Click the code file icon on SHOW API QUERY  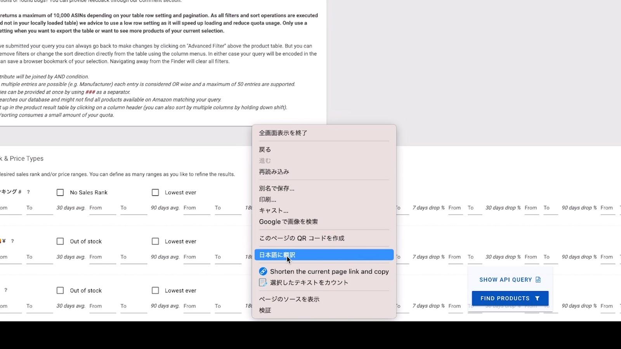[538, 280]
